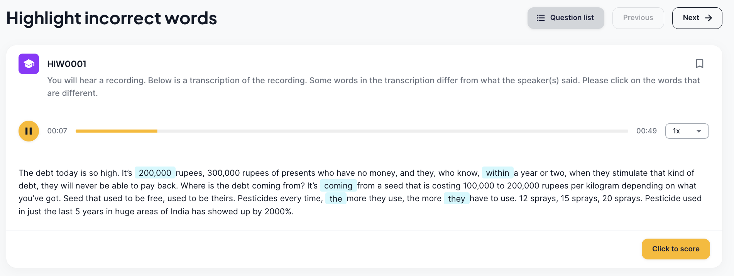Bookmark this question with the bookmark icon
Image resolution: width=734 pixels, height=276 pixels.
click(x=699, y=64)
